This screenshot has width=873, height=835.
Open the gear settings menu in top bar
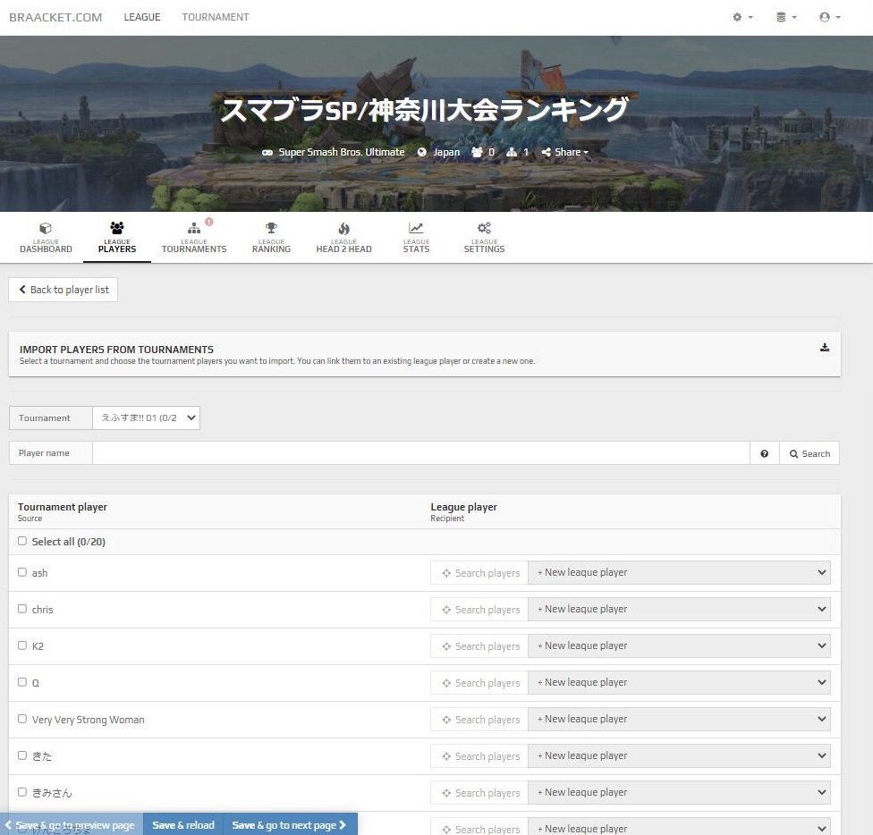point(742,17)
